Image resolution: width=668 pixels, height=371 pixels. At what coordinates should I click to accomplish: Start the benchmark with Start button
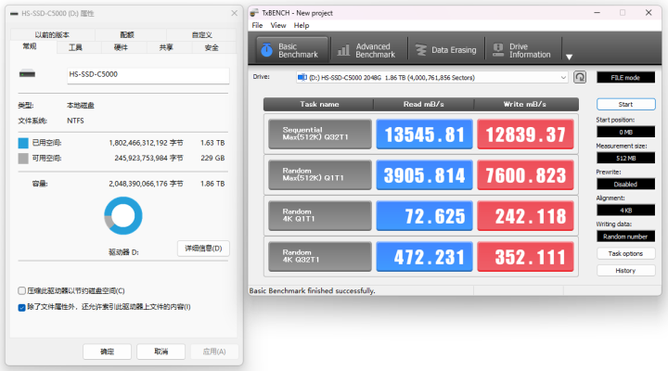click(x=625, y=105)
